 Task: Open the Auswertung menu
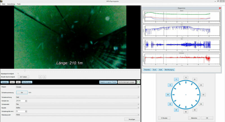[11, 4]
